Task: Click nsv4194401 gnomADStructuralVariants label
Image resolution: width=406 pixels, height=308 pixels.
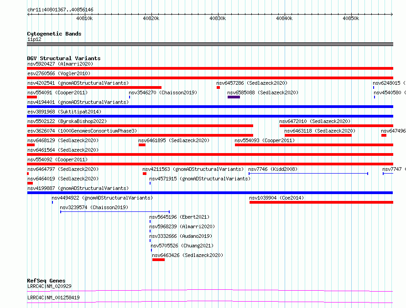Action: point(78,102)
